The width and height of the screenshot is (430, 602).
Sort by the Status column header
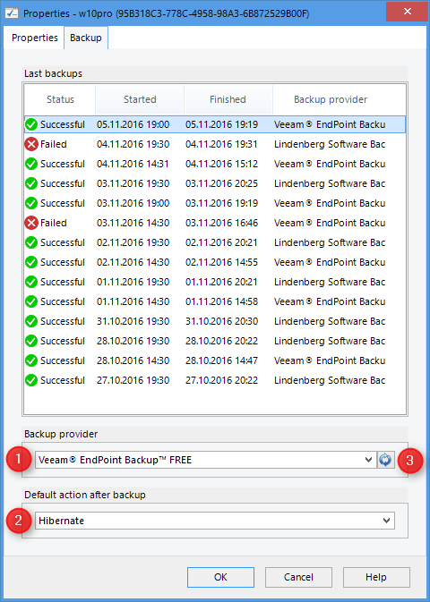point(60,99)
